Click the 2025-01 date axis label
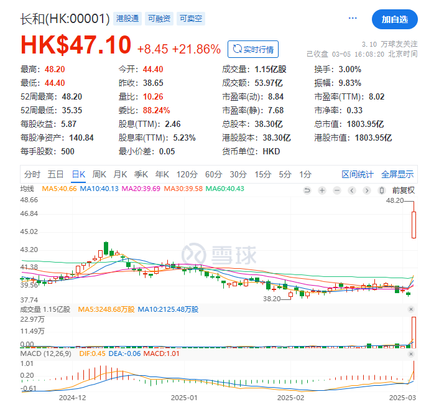The image size is (421, 407). click(x=184, y=398)
